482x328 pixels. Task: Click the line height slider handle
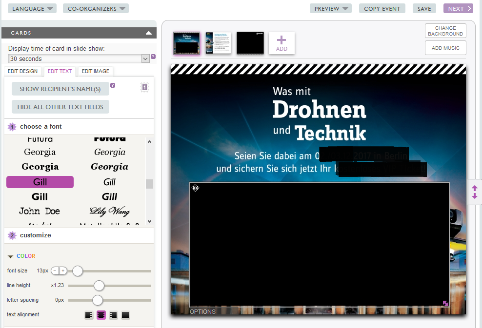[x=99, y=286]
